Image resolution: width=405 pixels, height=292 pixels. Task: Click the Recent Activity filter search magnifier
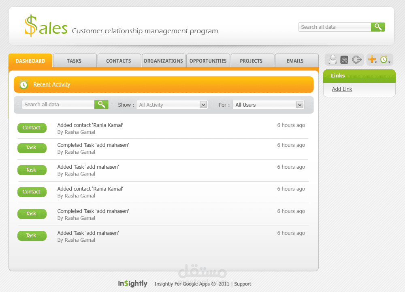pyautogui.click(x=101, y=105)
